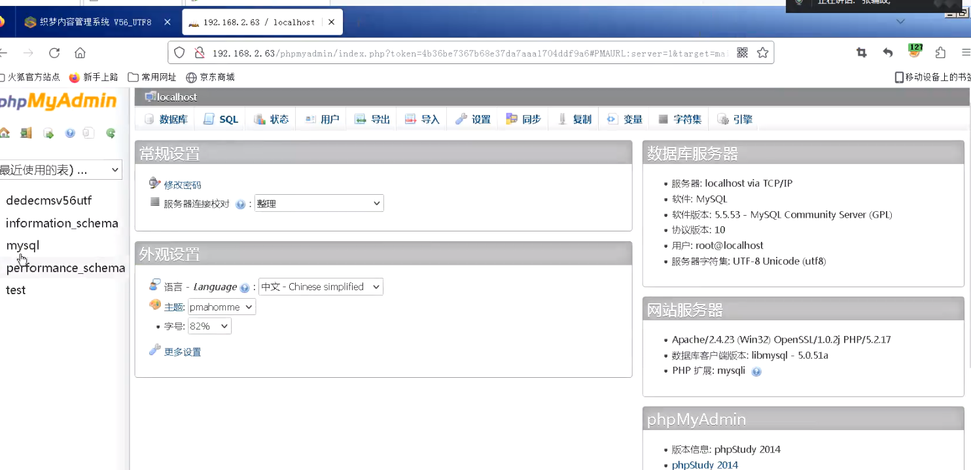The image size is (971, 470).
Task: Open the dedecmsv56utf database
Action: [49, 201]
